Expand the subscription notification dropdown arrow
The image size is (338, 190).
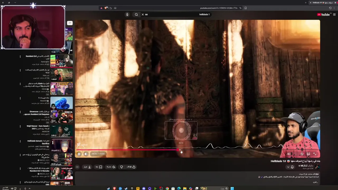288,167
